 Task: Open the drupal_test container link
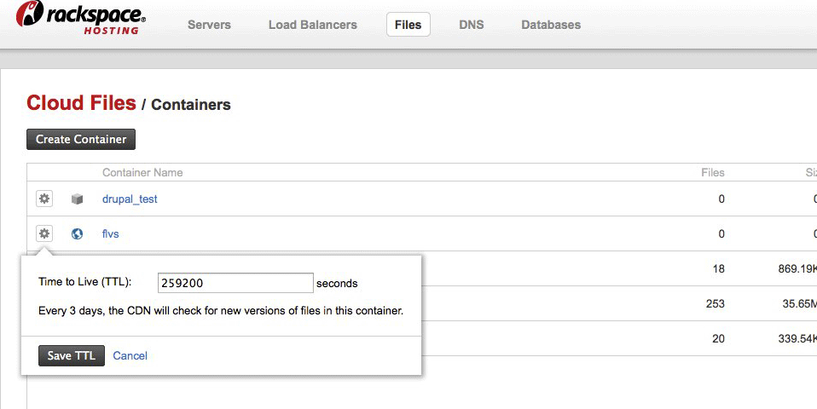point(130,199)
